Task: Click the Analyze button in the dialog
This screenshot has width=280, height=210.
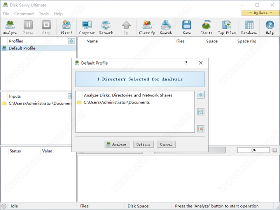Action: pos(117,144)
